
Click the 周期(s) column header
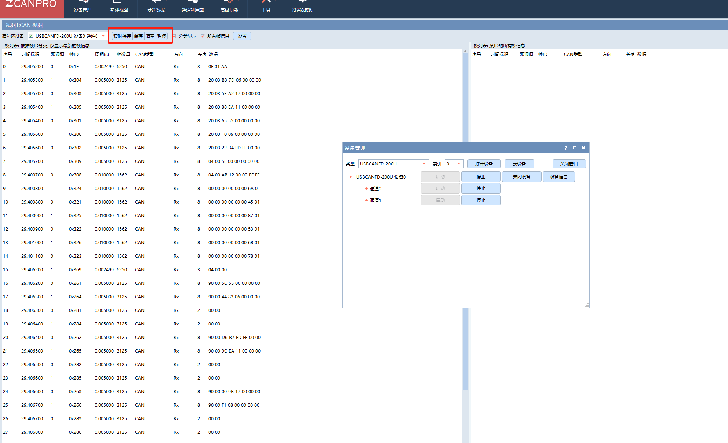[x=102, y=54]
